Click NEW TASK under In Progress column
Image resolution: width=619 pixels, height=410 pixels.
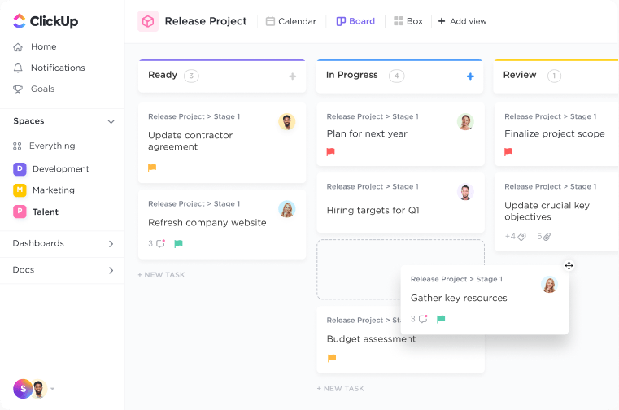click(340, 389)
